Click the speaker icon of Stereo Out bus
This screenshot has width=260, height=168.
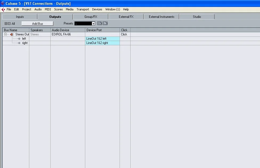[x=12, y=34]
